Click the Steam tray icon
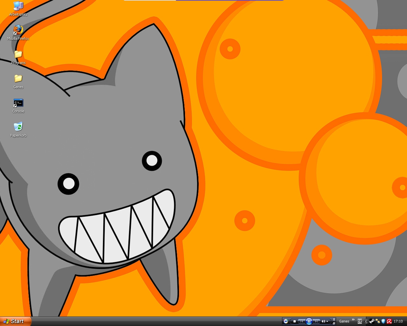 click(x=372, y=321)
